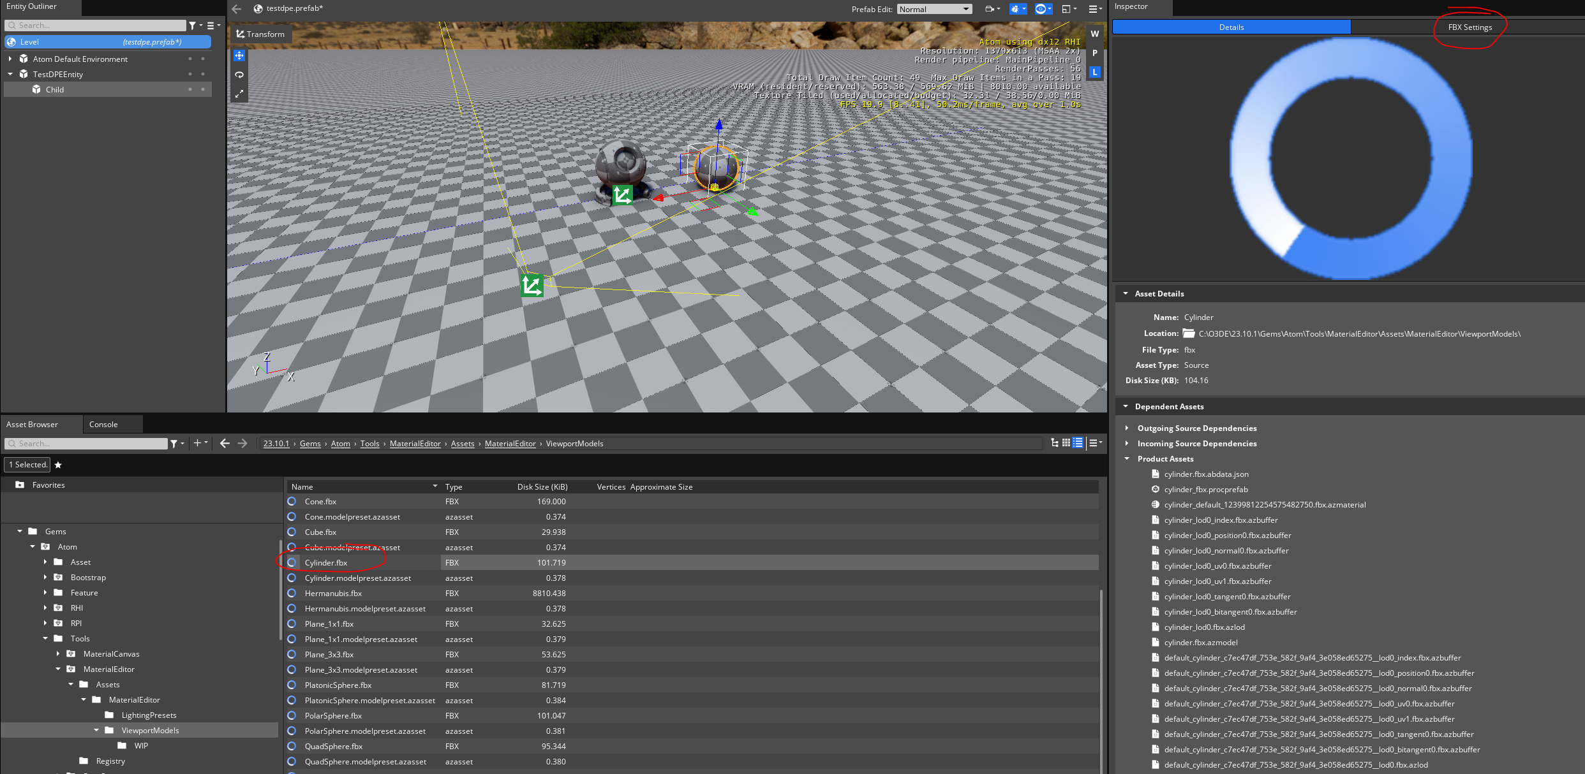Collapse the Product Assets section
The height and width of the screenshot is (774, 1585).
point(1127,458)
